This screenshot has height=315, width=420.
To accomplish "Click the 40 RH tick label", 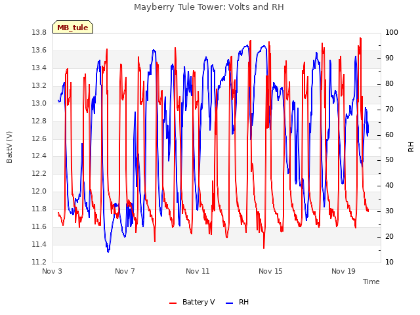I will coord(389,185).
